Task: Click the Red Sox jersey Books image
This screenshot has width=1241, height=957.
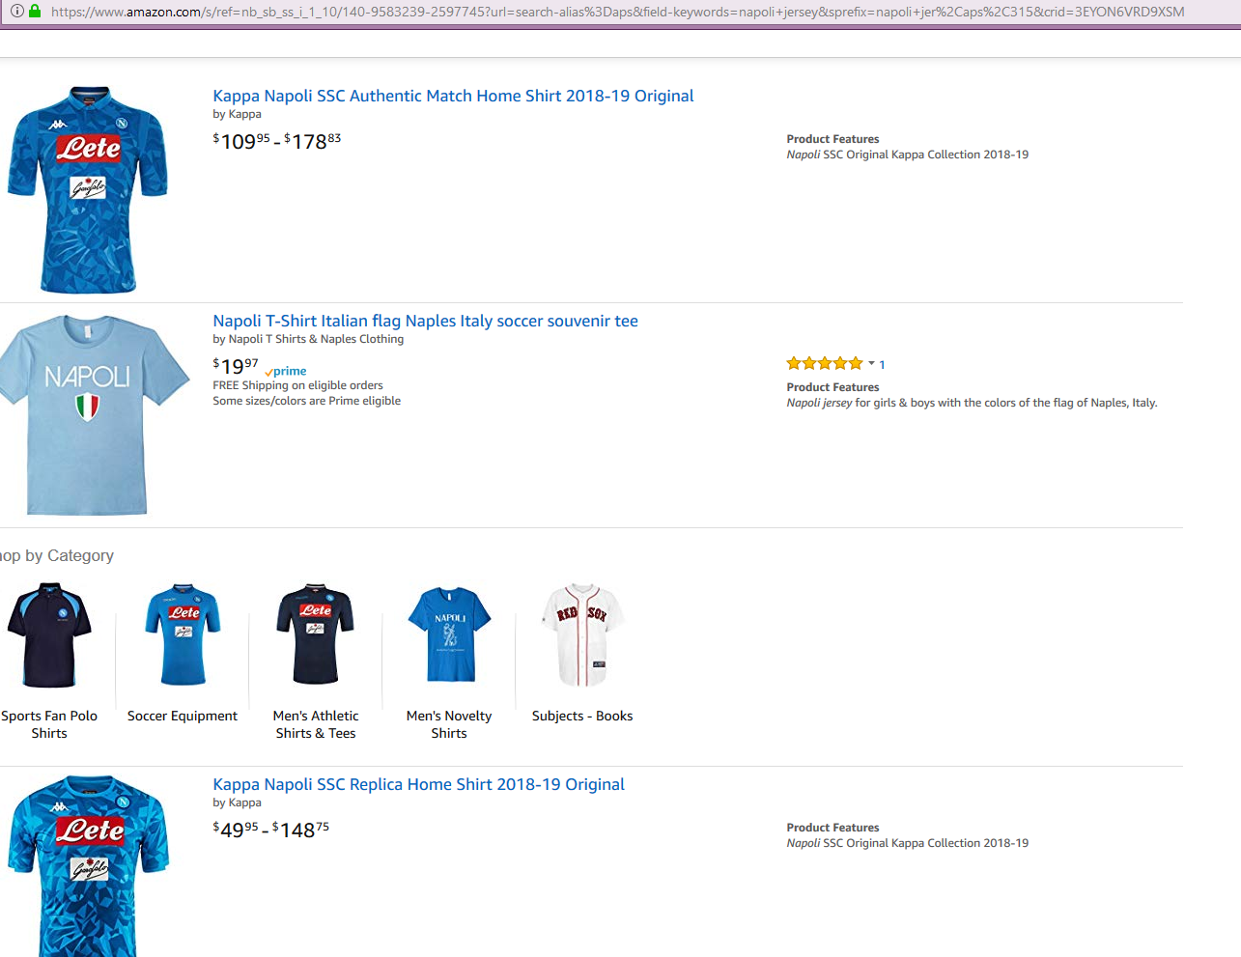Action: tap(582, 635)
